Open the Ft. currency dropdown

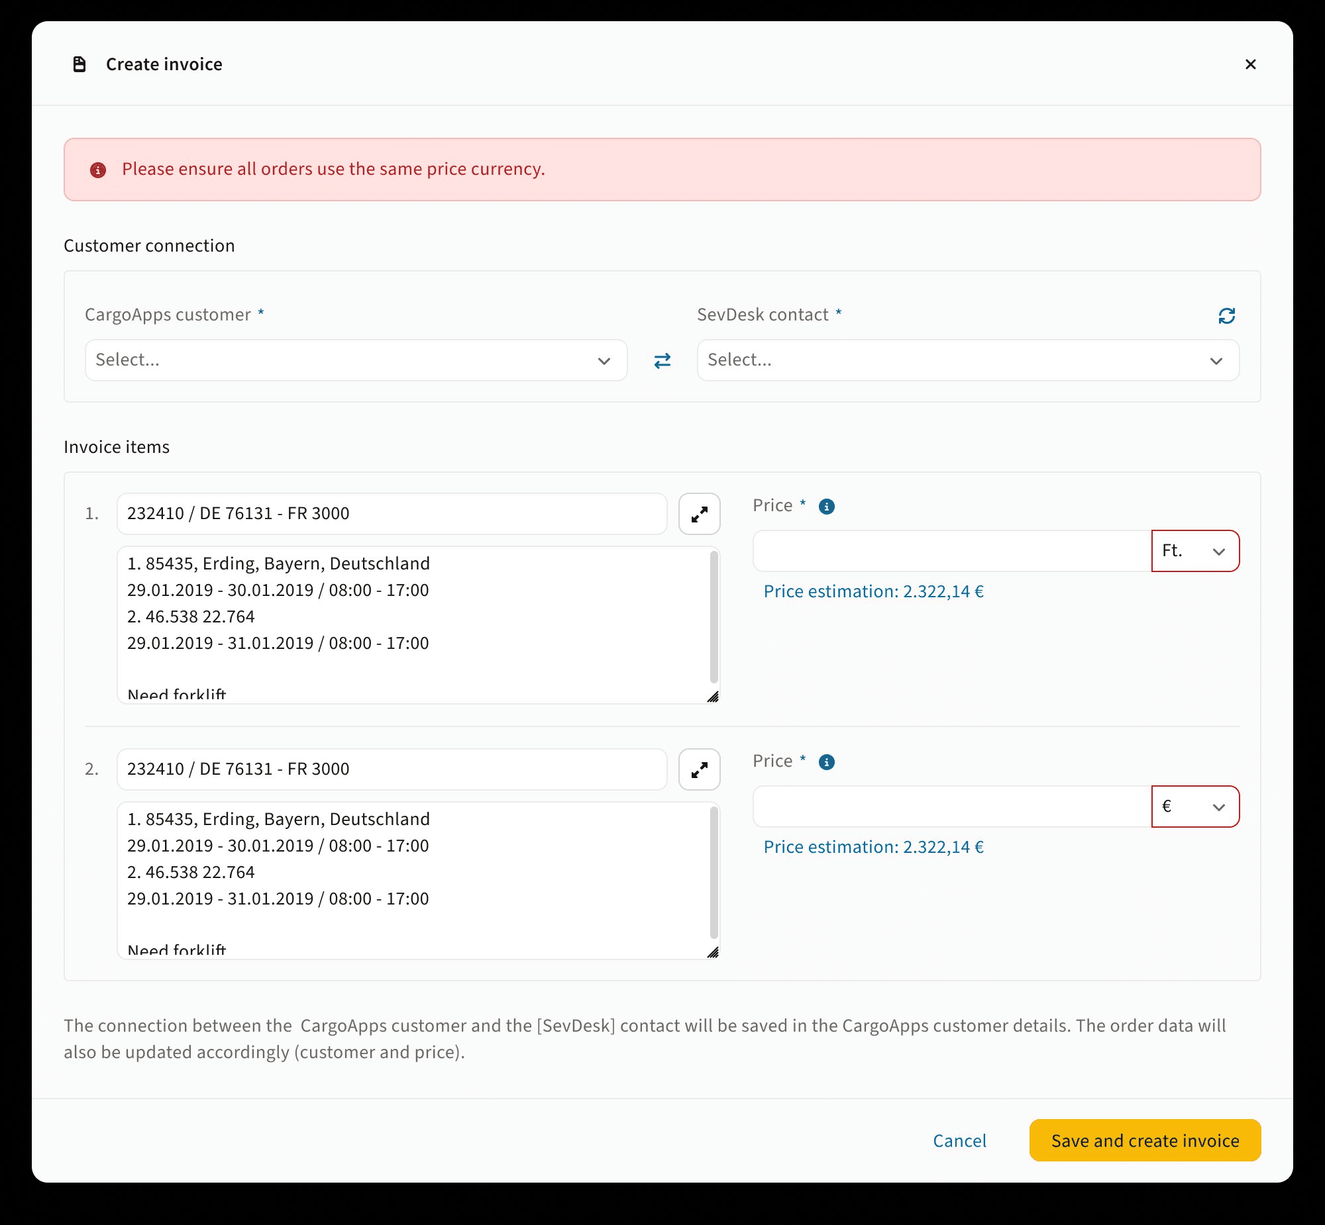pos(1195,551)
